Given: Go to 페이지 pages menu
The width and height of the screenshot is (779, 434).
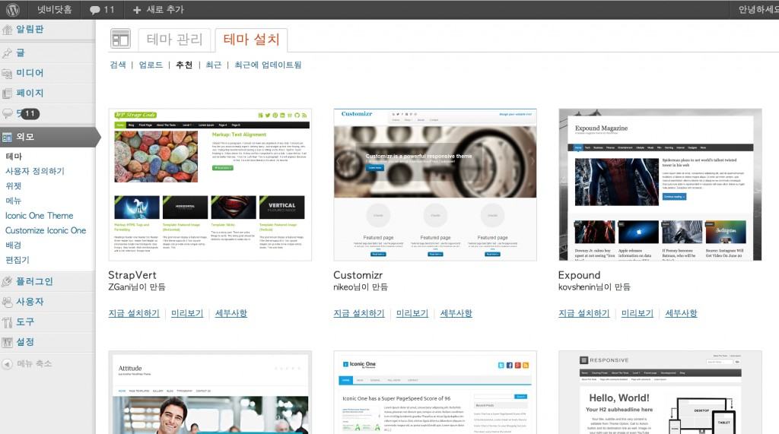Looking at the screenshot, I should tap(30, 93).
